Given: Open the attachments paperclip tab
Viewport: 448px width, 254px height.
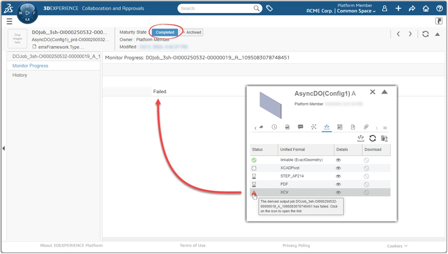Looking at the screenshot, I should click(x=366, y=127).
